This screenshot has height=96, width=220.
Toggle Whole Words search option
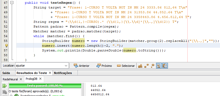coord(146,66)
